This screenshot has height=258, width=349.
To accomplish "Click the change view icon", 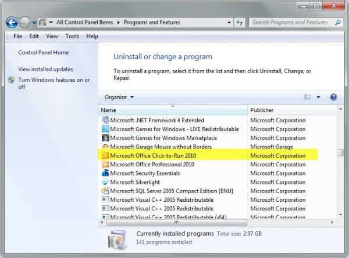I will coord(307,97).
